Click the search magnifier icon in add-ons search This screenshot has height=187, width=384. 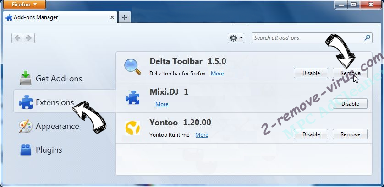pyautogui.click(x=367, y=38)
